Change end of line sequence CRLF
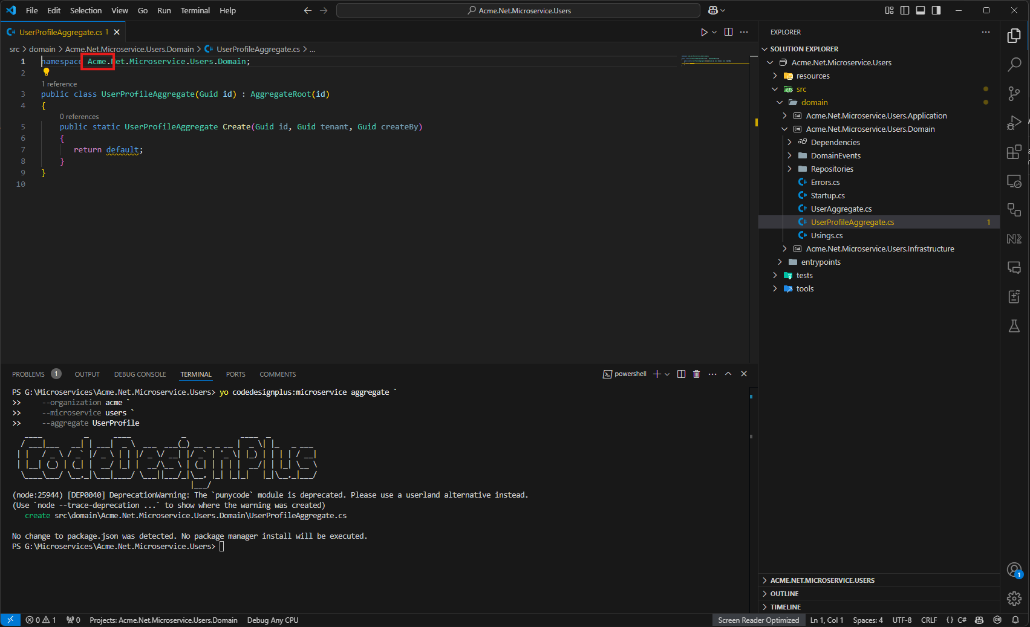 point(929,620)
